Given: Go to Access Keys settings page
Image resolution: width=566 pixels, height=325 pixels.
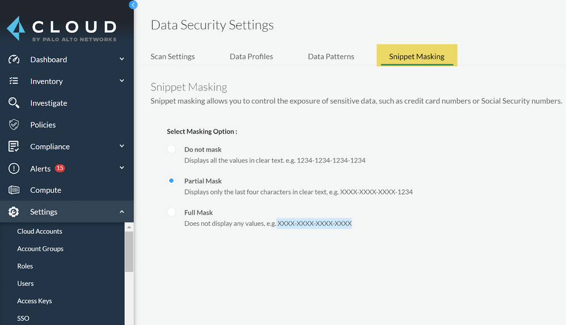Looking at the screenshot, I should 35,301.
